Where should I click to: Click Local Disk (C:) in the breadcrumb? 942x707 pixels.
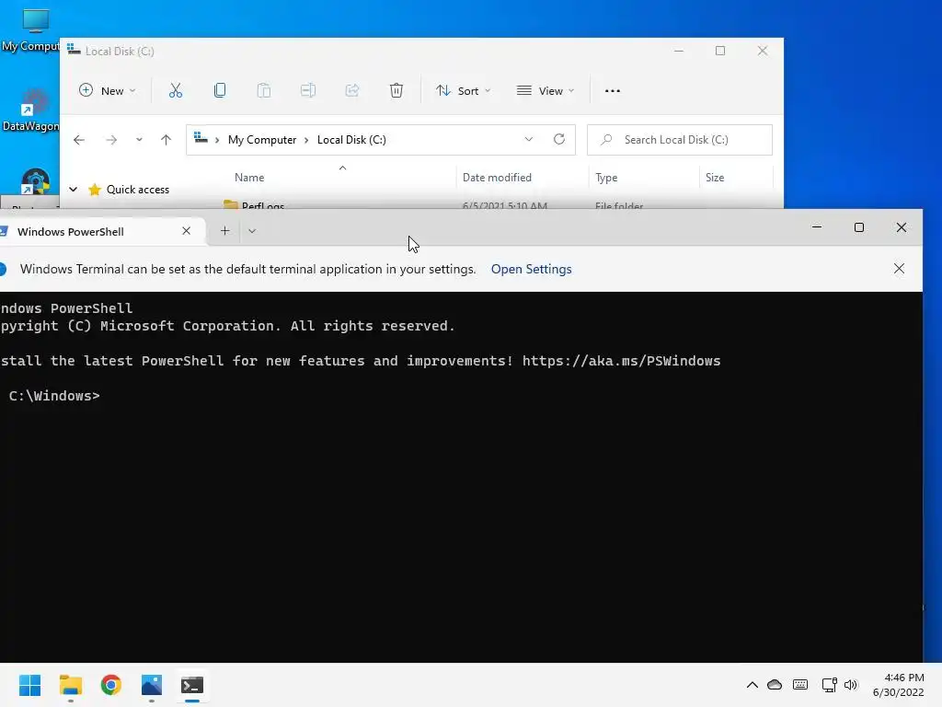351,140
